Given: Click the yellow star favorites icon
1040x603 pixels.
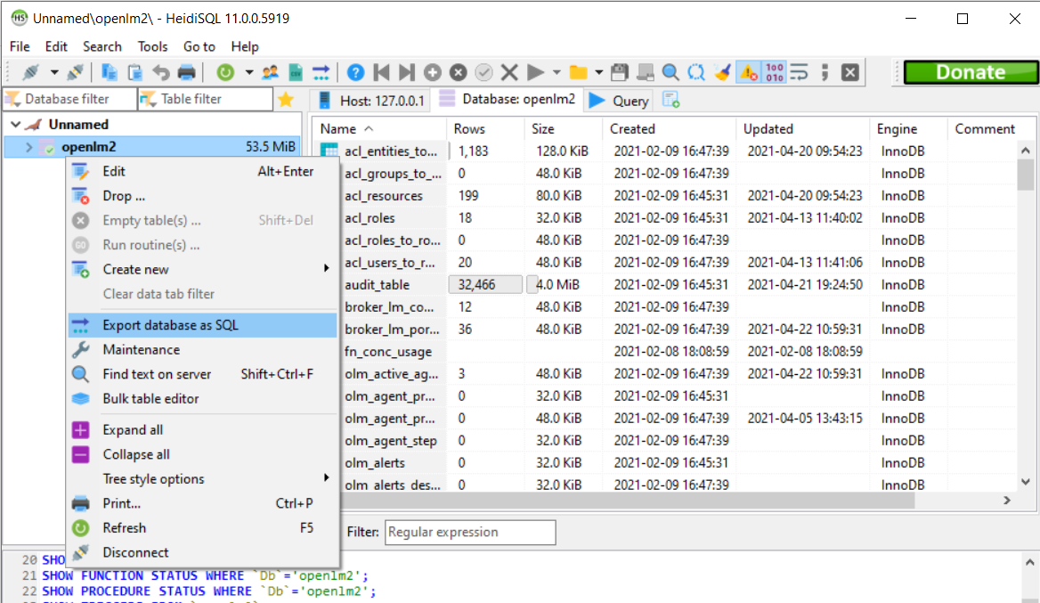Looking at the screenshot, I should click(286, 100).
